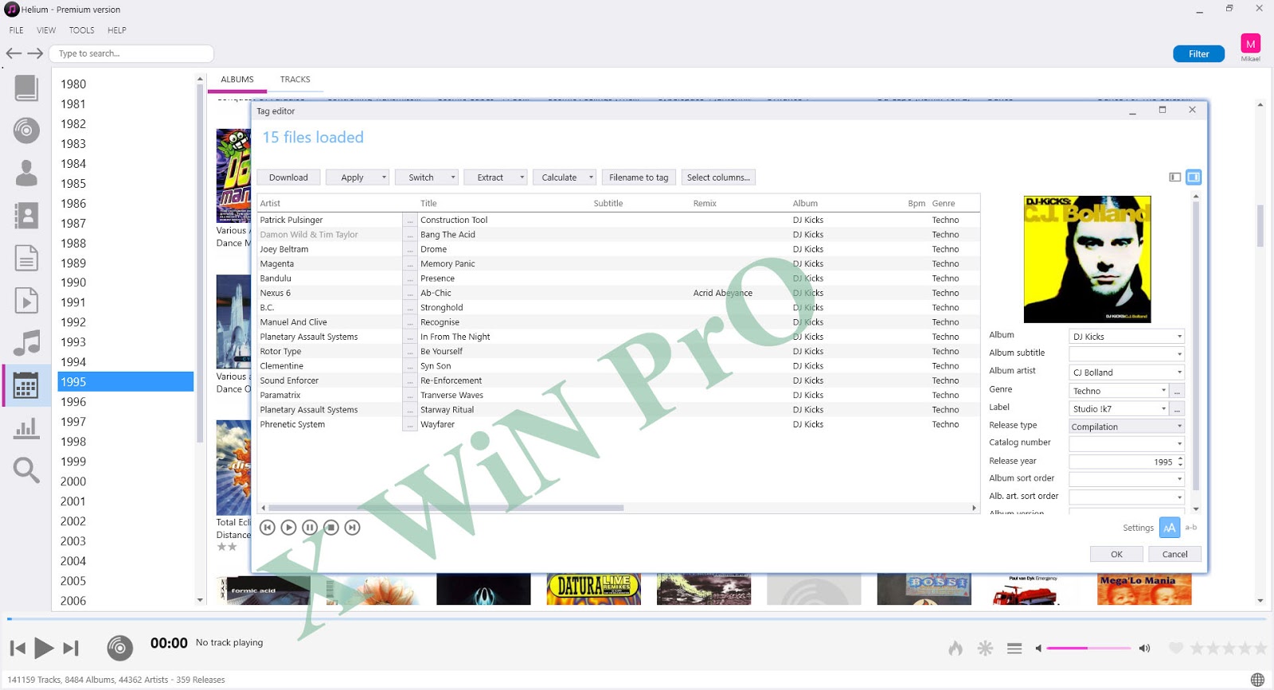Play the tag editor preview track
Viewport: 1274px width, 690px height.
click(x=289, y=527)
